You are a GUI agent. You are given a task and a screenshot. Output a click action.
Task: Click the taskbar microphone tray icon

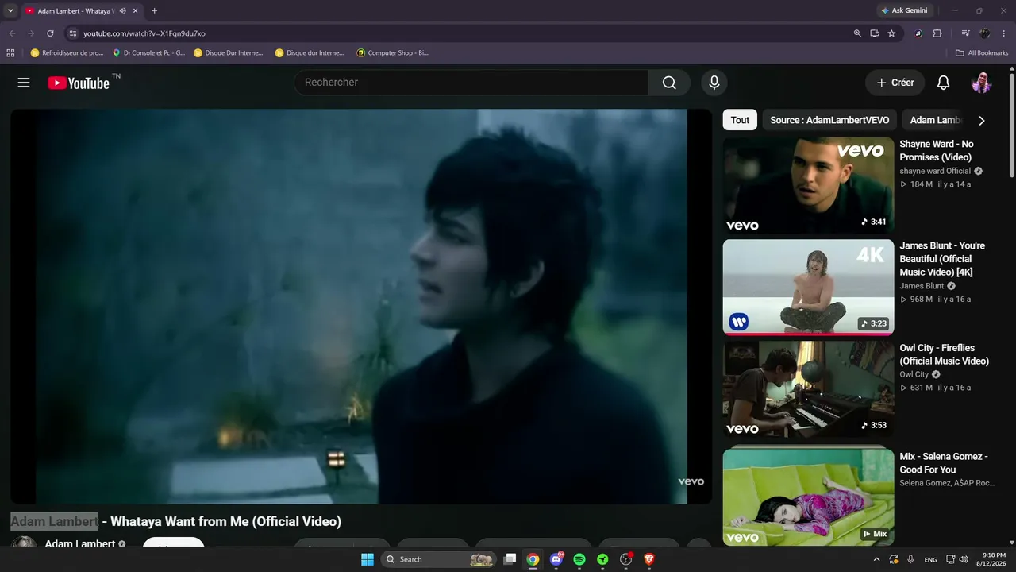pyautogui.click(x=910, y=559)
